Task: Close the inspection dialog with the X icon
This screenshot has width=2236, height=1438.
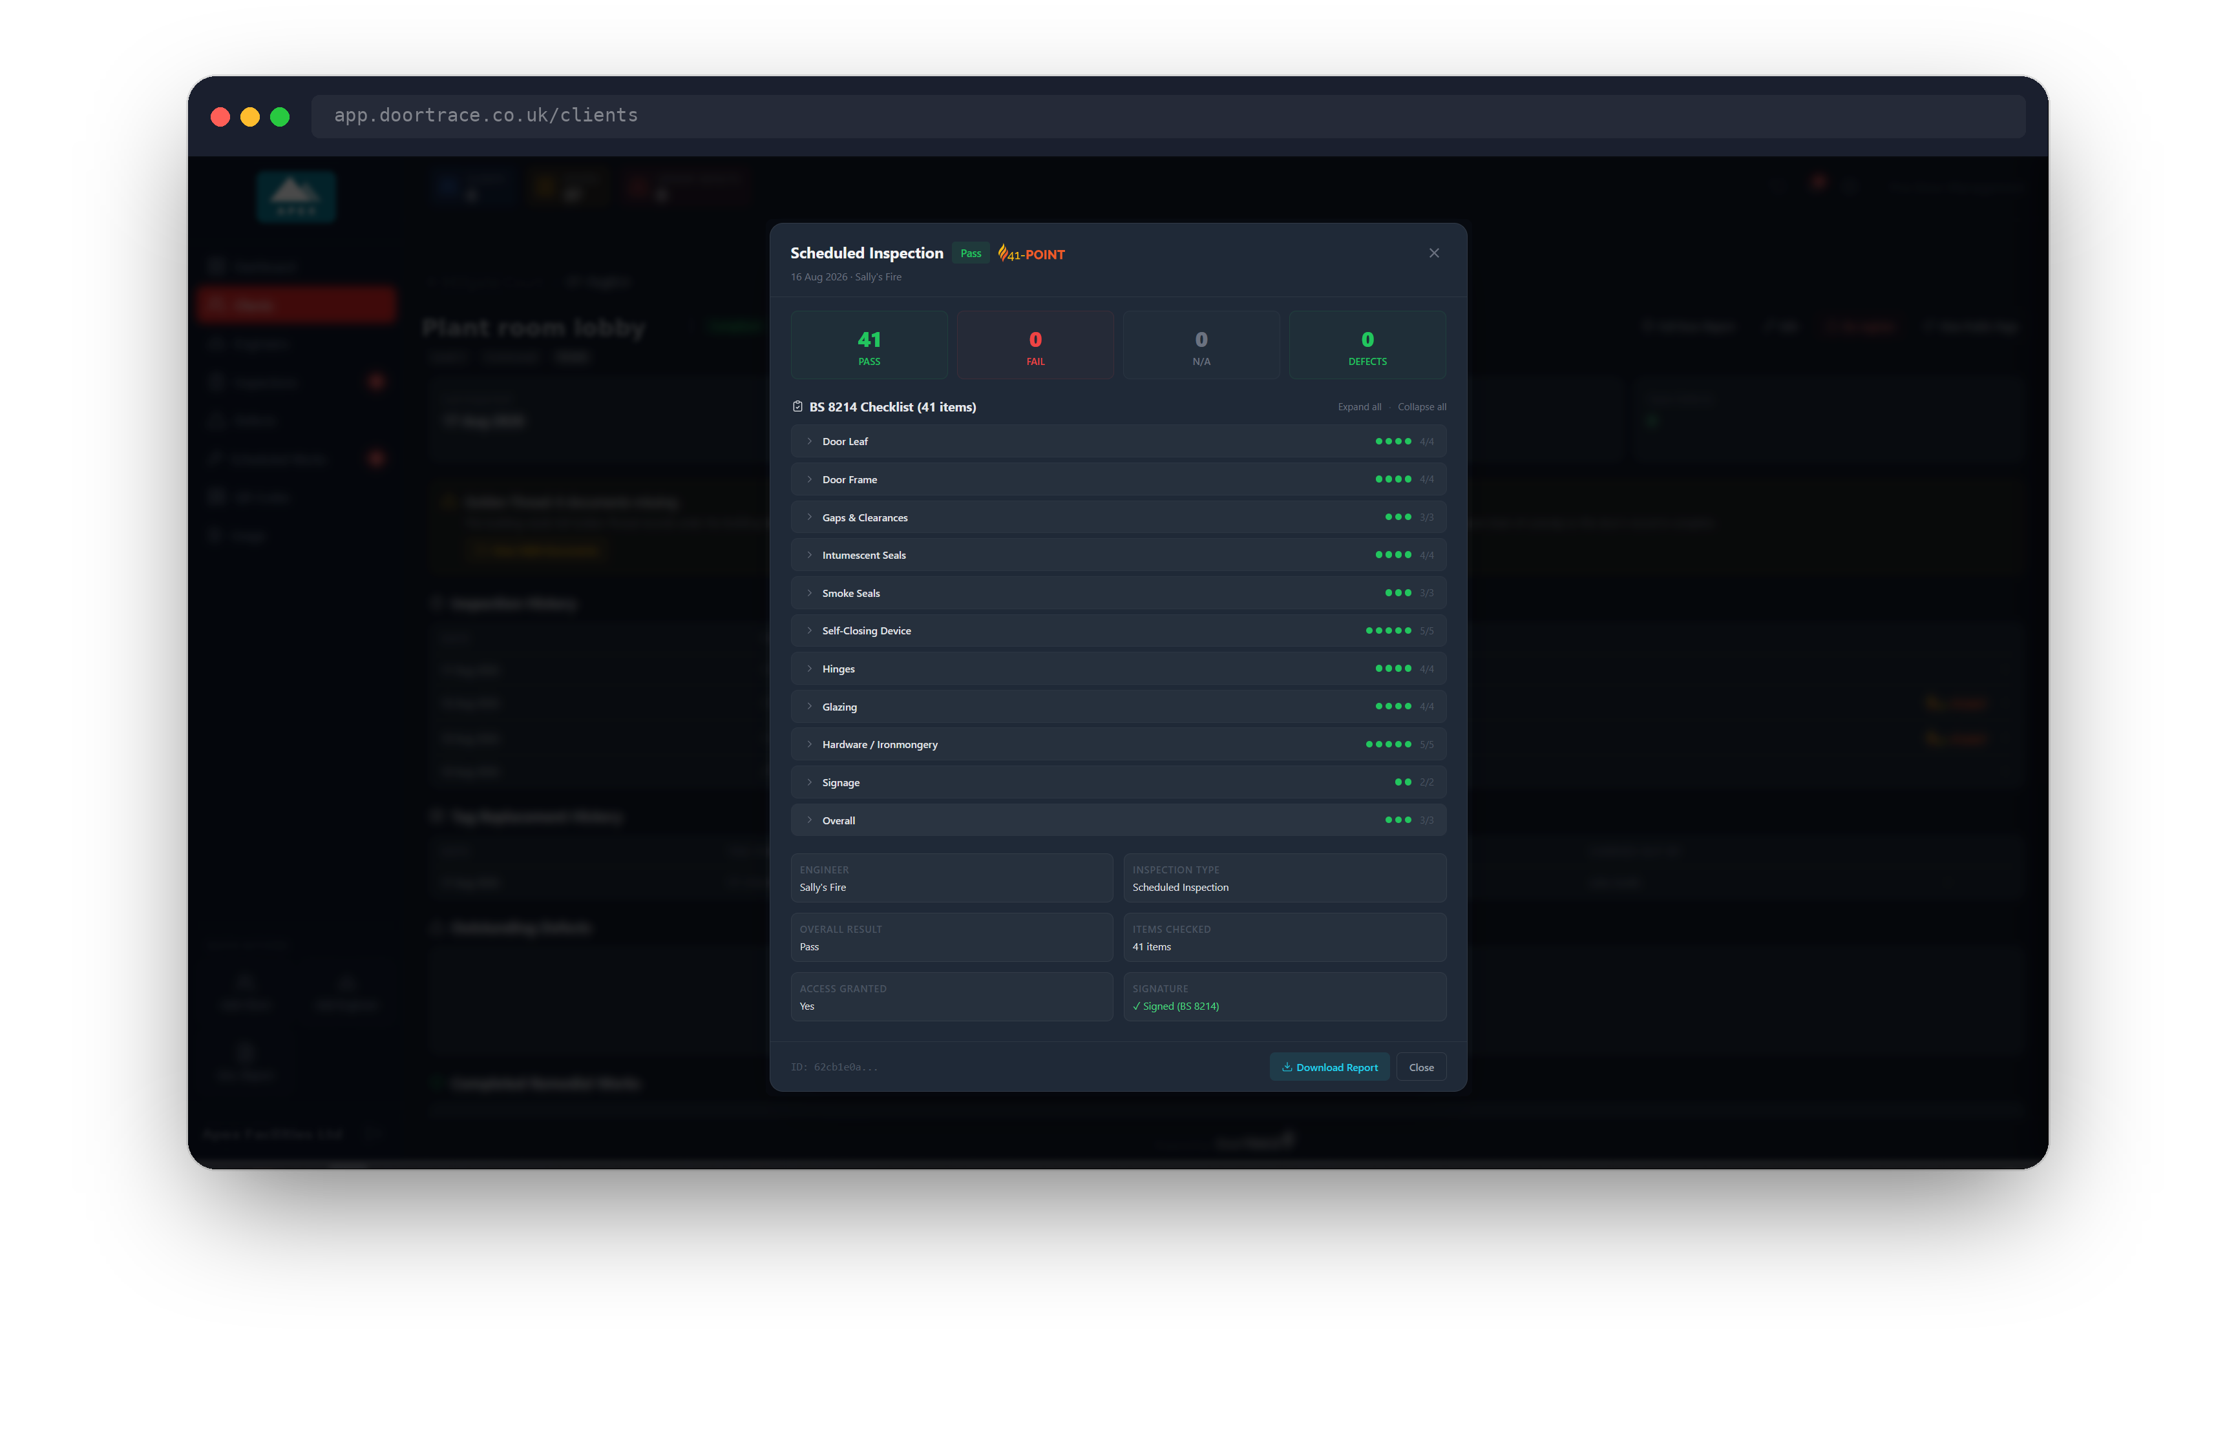Action: tap(1434, 253)
